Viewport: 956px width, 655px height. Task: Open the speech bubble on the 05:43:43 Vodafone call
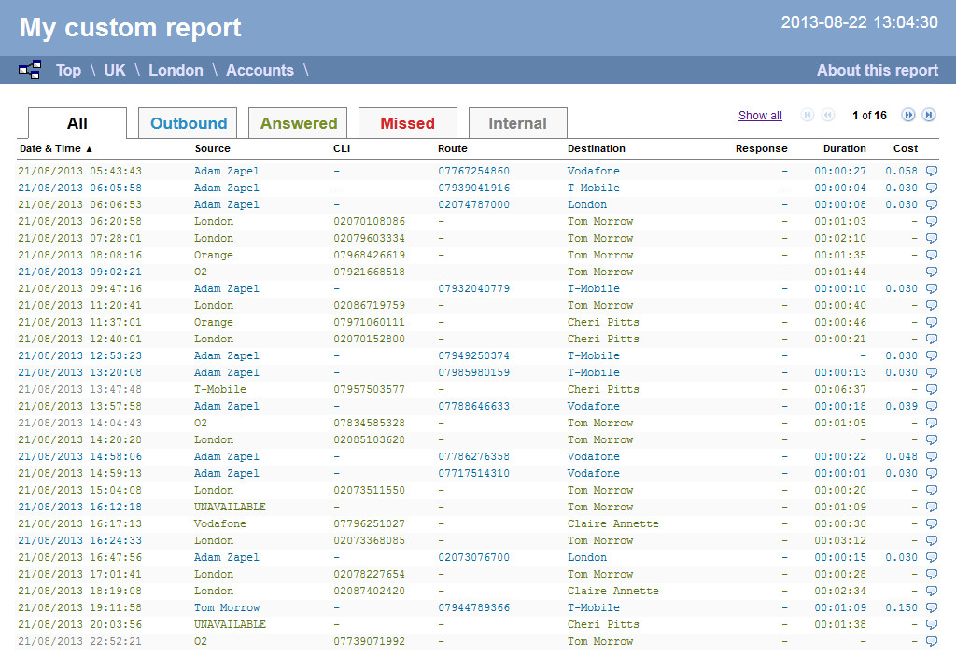click(x=931, y=171)
